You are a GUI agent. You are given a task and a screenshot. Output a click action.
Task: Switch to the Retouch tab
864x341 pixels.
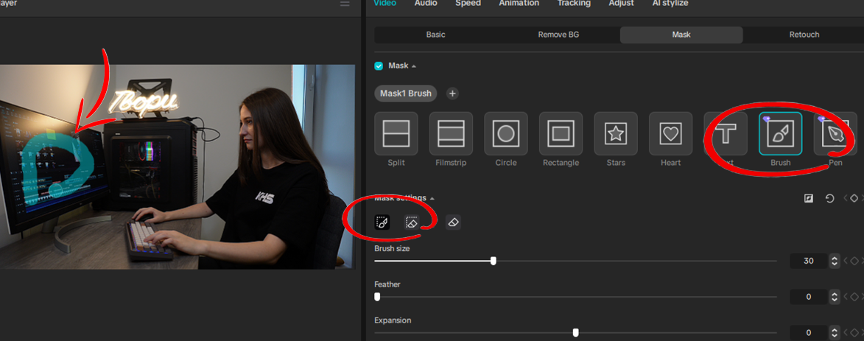(x=804, y=35)
